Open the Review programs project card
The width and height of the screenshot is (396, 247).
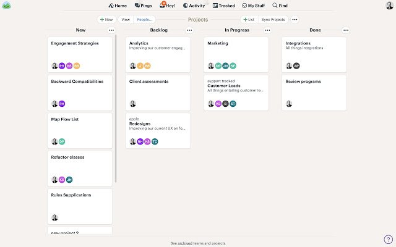pos(314,93)
